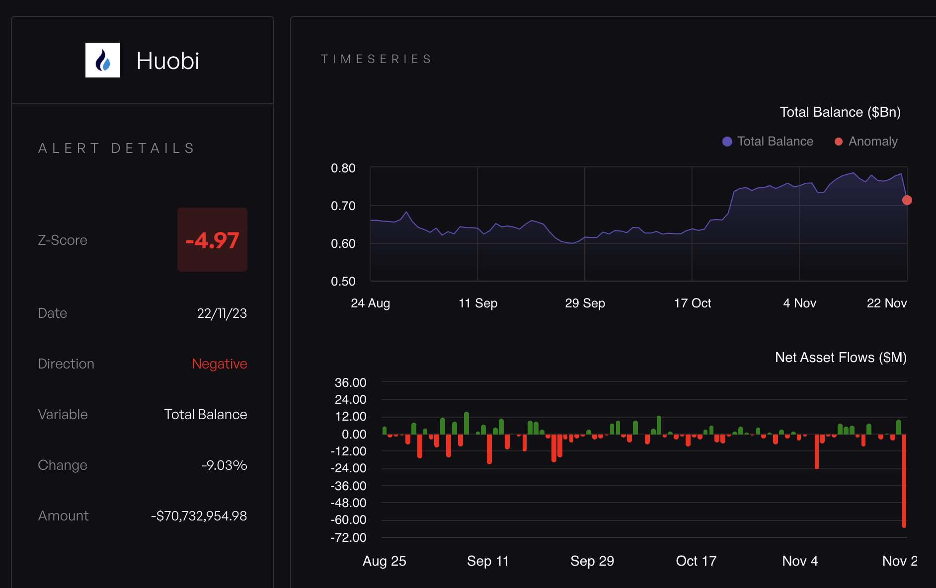
Task: Click the red Anomaly legend dot
Action: 839,141
